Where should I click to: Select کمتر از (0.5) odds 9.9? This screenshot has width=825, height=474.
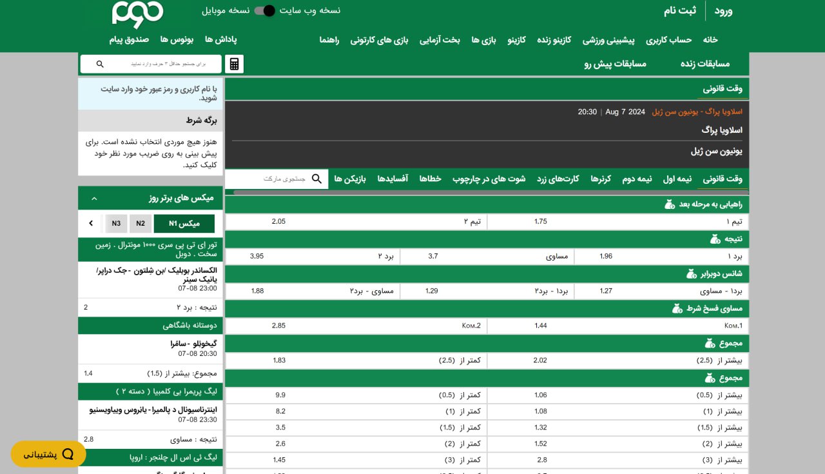coord(356,395)
